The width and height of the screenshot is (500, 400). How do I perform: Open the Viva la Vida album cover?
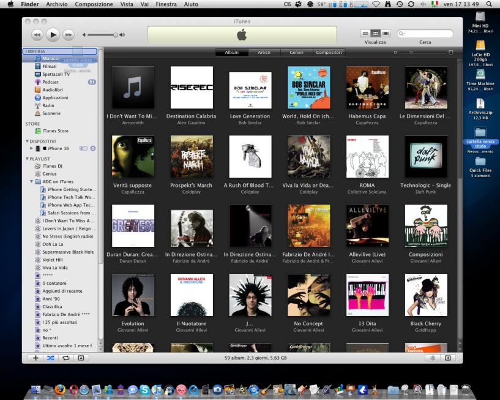(x=308, y=156)
